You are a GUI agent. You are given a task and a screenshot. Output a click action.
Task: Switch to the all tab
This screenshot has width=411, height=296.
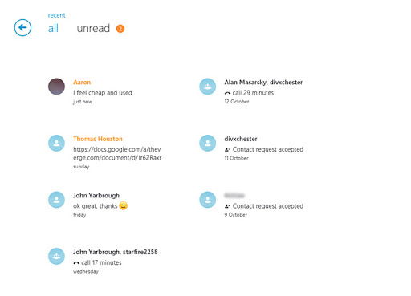[x=53, y=28]
